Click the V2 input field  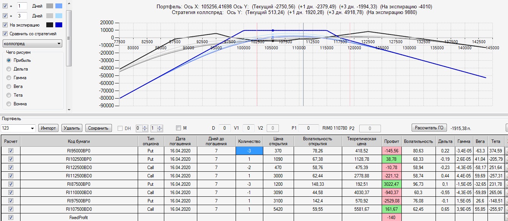273,128
